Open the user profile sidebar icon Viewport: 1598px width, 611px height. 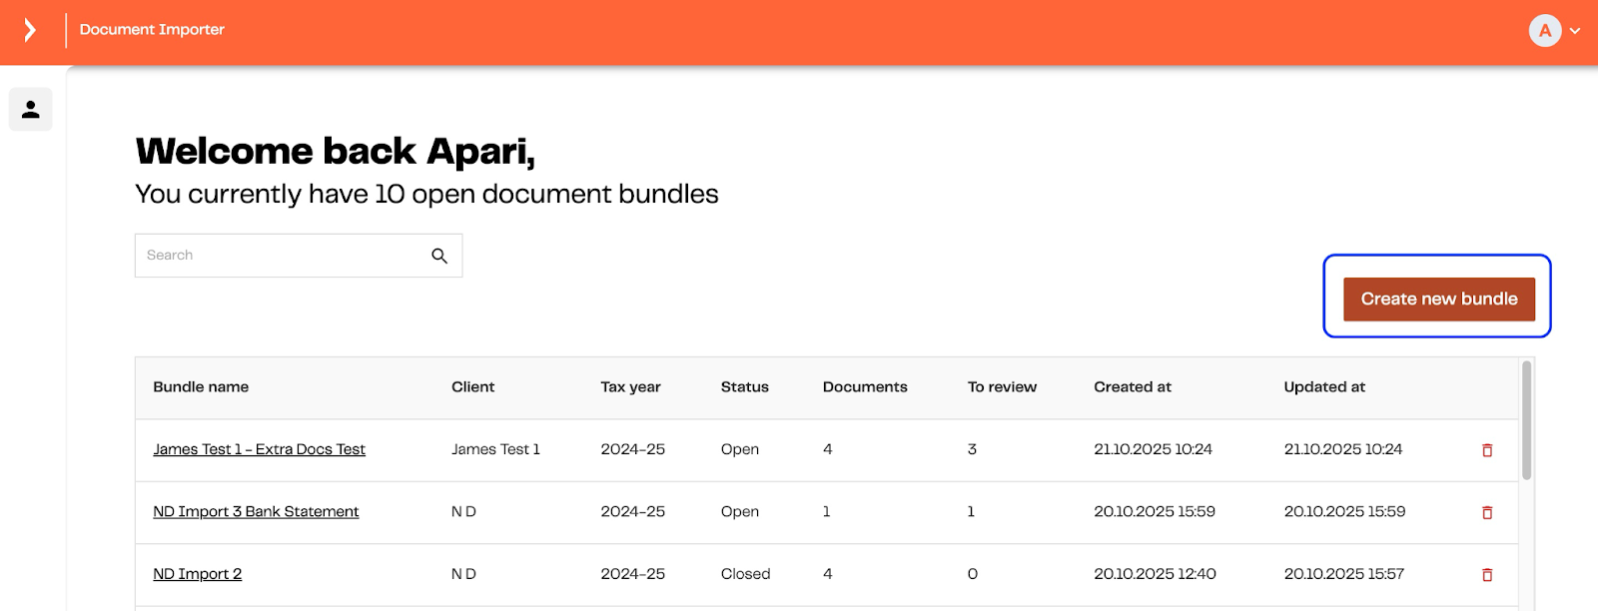click(31, 110)
